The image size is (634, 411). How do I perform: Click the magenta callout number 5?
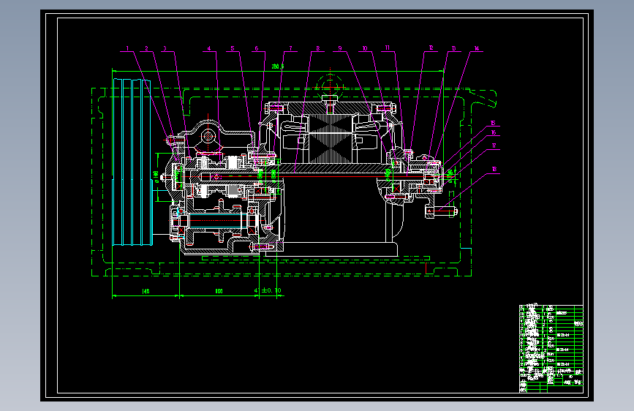coord(233,48)
